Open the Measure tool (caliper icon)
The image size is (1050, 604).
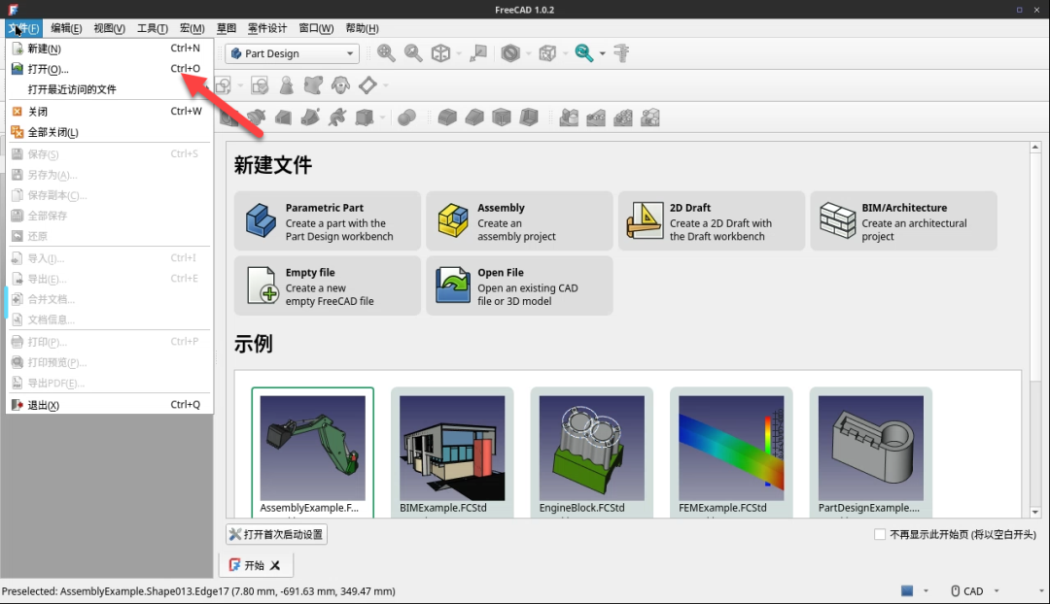[x=622, y=52]
